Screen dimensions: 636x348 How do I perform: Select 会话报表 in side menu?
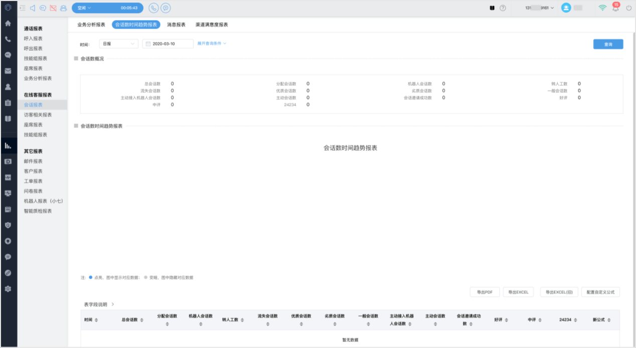coord(34,105)
